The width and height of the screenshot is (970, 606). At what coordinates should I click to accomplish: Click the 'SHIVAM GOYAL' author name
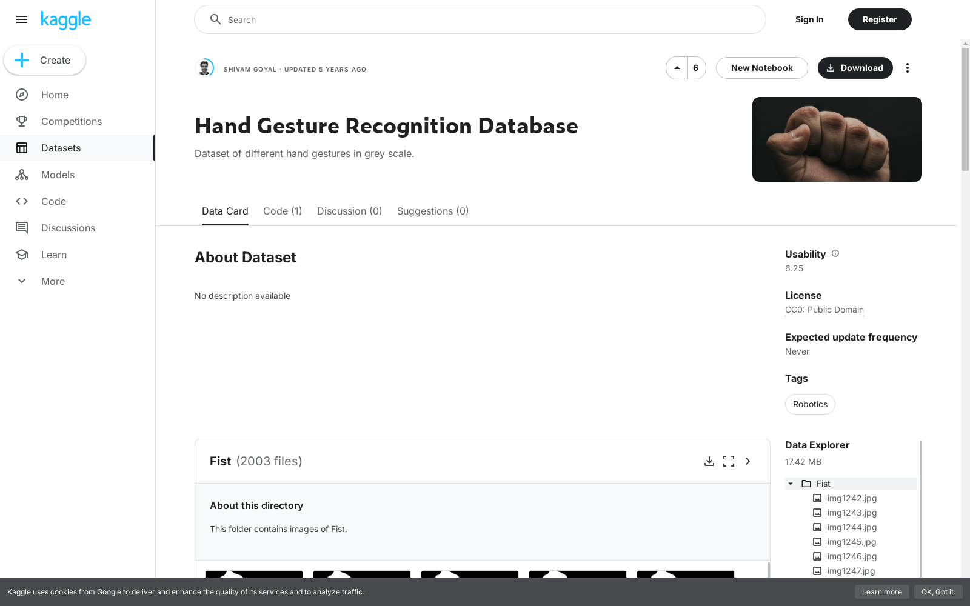pyautogui.click(x=250, y=69)
